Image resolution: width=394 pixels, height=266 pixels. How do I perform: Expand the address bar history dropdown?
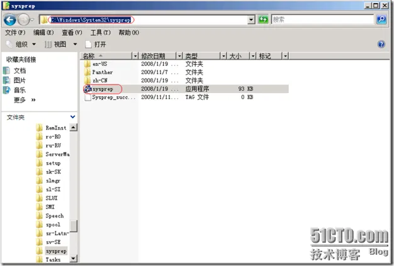pos(251,19)
